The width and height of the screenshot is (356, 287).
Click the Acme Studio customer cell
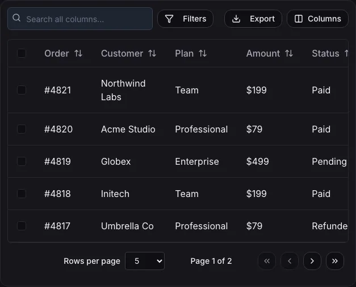coord(128,129)
